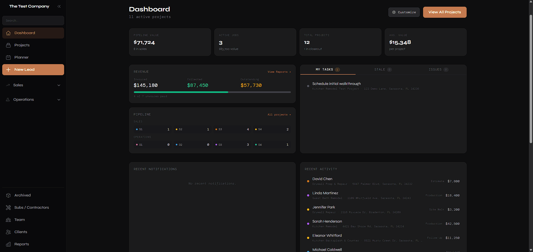This screenshot has width=533, height=252.
Task: Open Subs / Contractors page
Action: click(x=33, y=208)
